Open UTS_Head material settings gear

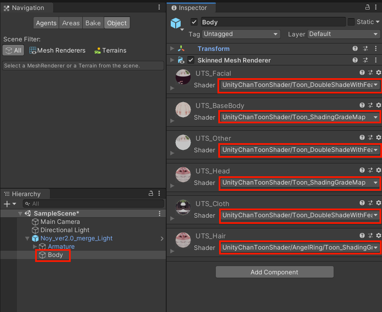coord(379,170)
